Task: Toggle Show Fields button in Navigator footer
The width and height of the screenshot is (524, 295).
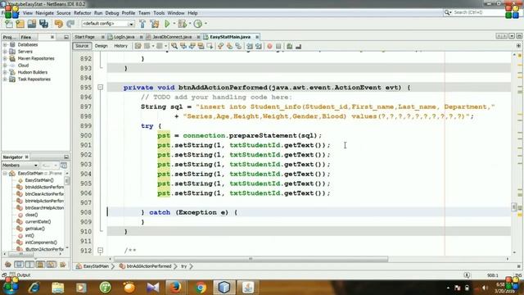Action: click(x=19, y=265)
